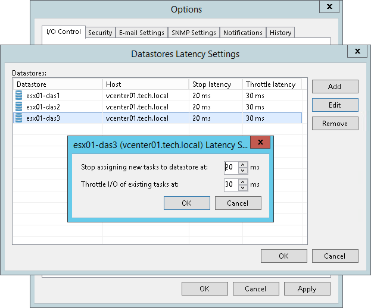Click Cancel in the Options window
The width and height of the screenshot is (371, 308).
(x=256, y=288)
